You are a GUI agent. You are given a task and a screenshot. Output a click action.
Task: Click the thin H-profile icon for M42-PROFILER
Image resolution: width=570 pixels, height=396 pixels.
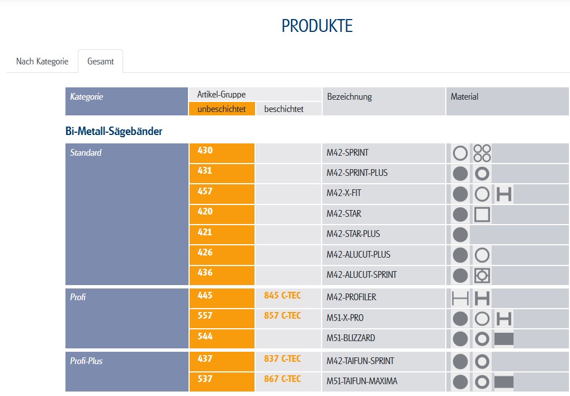460,298
